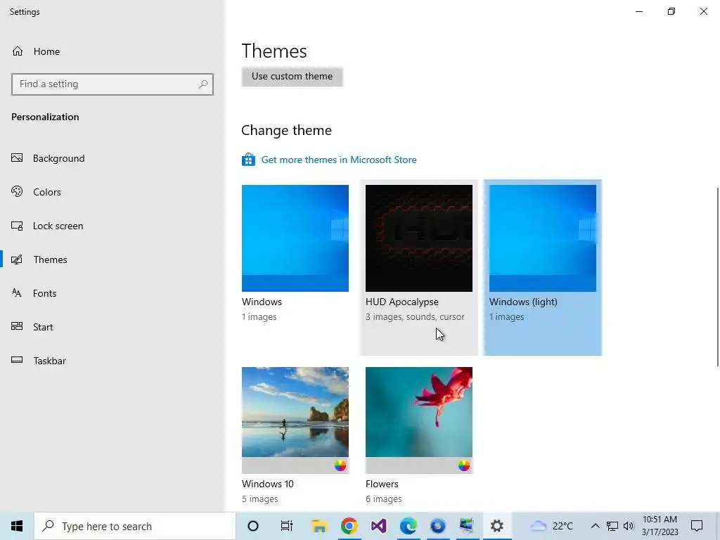
Task: Click the network icon in system tray
Action: click(612, 526)
